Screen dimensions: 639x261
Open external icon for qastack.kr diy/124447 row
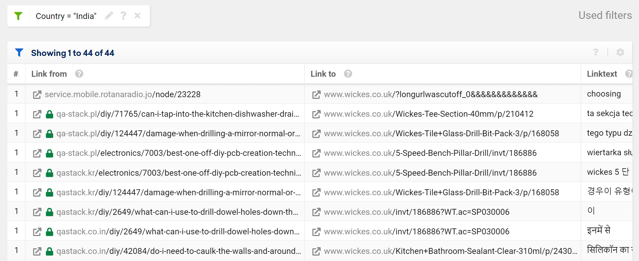37,193
